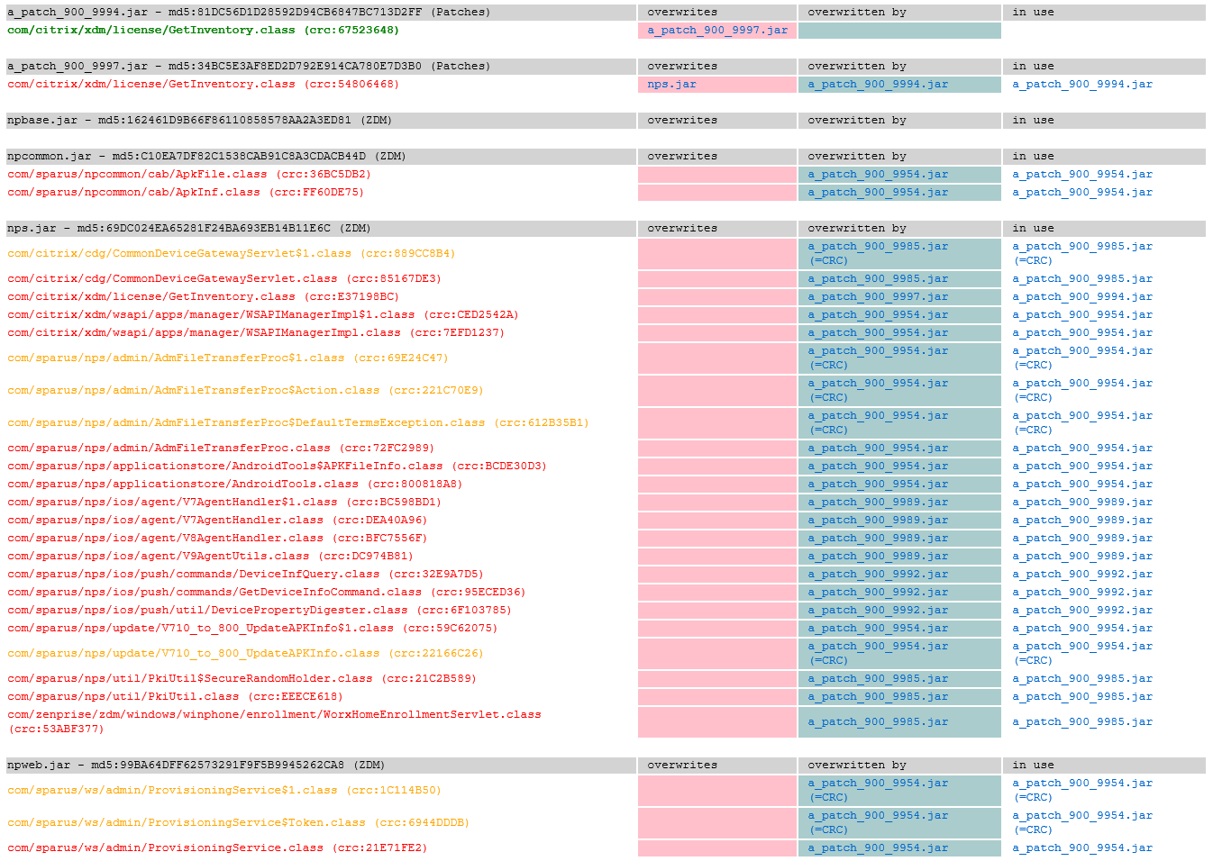
Task: Open overwritten-by link for ProvisioningService$1.class
Action: (x=878, y=783)
